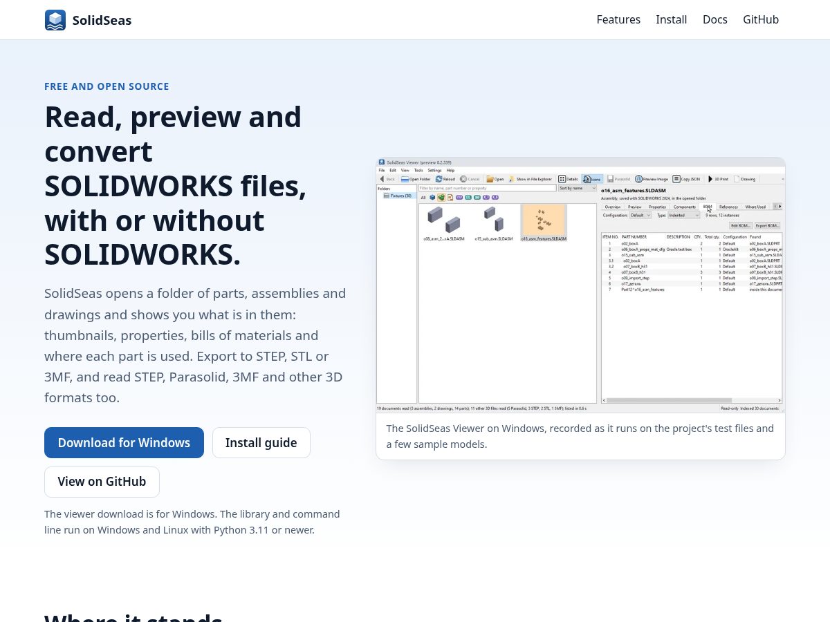Click Preview Image in viewer toolbar
The width and height of the screenshot is (830, 622).
click(x=652, y=179)
